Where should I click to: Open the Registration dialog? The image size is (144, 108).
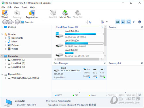(32, 14)
